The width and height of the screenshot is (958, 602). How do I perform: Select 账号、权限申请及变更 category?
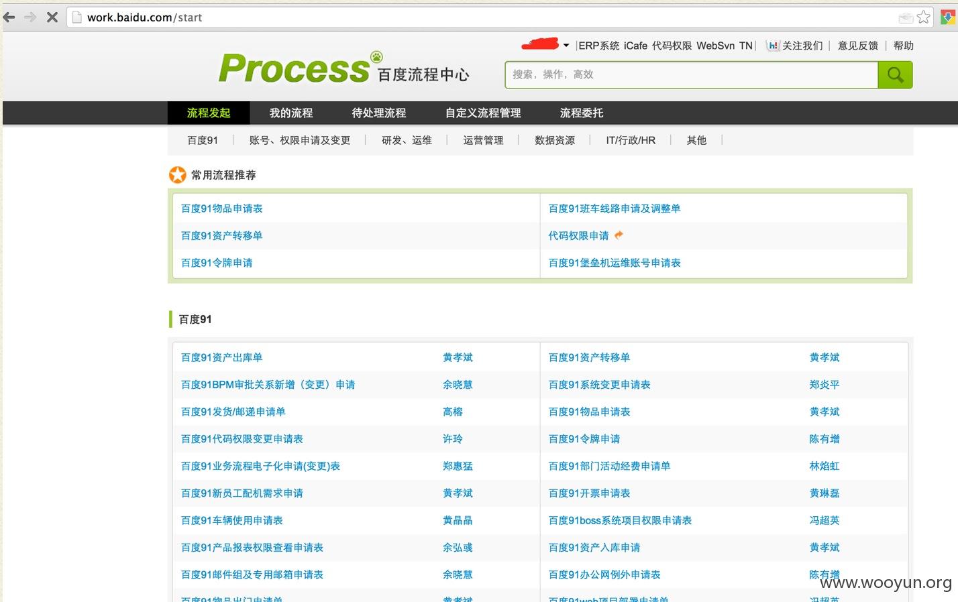point(300,140)
